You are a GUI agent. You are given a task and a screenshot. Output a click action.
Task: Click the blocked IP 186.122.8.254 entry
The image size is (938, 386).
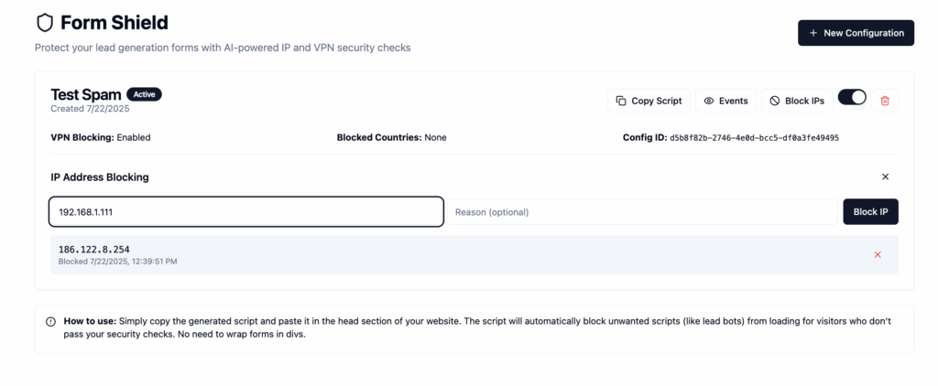tap(94, 249)
